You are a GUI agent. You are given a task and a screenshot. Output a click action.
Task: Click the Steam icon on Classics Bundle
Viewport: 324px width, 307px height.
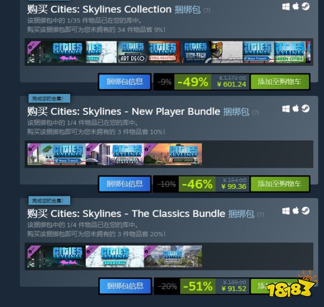point(306,210)
